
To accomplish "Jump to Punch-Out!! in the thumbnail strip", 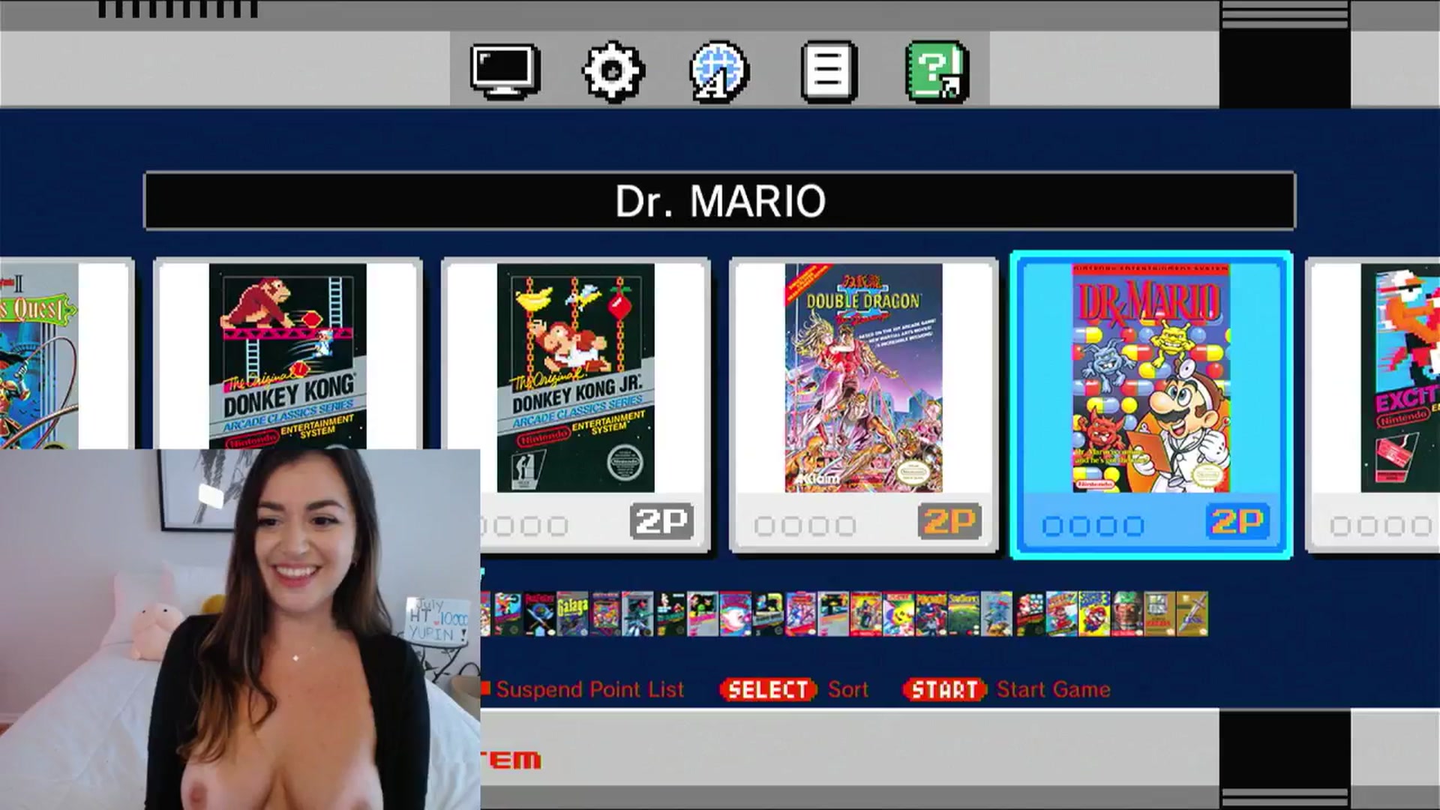I will tap(932, 614).
